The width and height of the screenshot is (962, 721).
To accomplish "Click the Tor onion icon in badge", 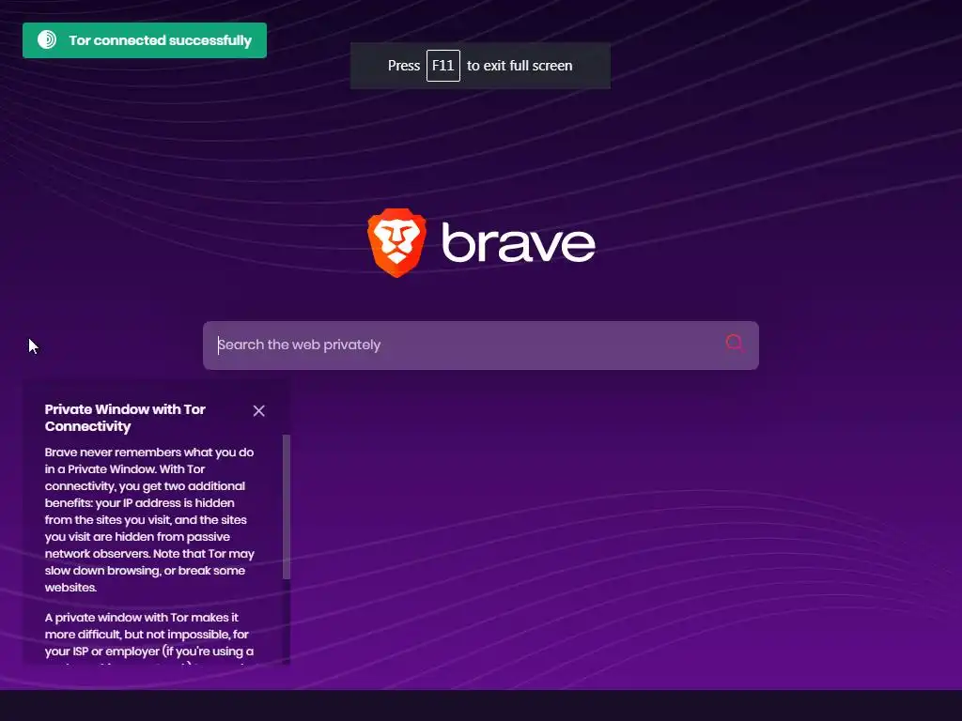I will (x=47, y=39).
